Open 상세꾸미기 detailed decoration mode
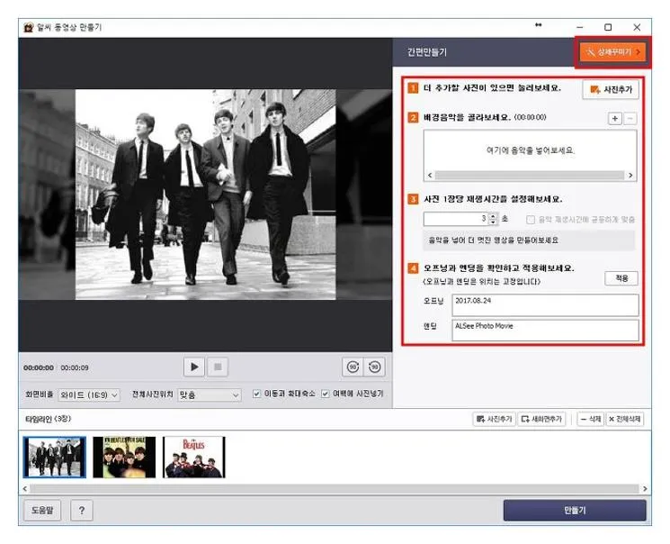Screen dimensions: 670x544 click(612, 52)
